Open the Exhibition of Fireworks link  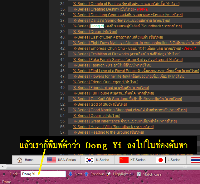point(127,54)
